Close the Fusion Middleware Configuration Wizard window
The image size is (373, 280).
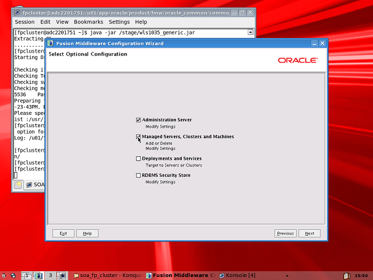(x=322, y=43)
